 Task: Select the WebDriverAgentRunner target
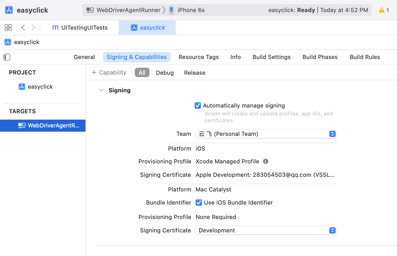(x=43, y=126)
